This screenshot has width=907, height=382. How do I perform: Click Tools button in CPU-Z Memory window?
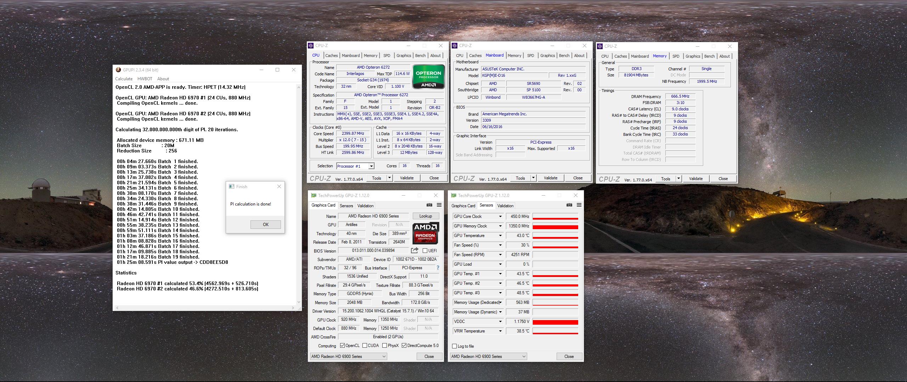point(665,179)
